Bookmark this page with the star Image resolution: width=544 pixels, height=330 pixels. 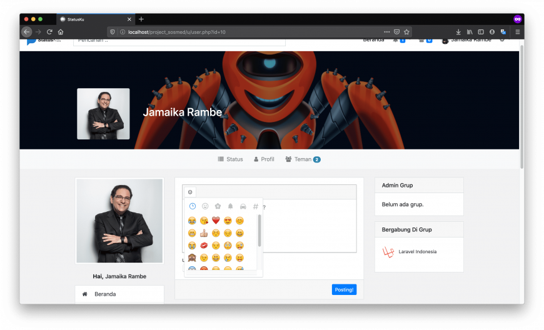(x=406, y=32)
